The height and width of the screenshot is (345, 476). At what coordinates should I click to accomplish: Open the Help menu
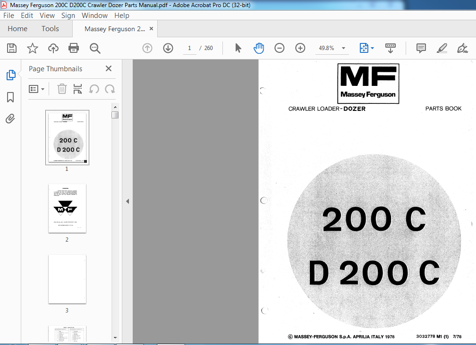click(122, 16)
